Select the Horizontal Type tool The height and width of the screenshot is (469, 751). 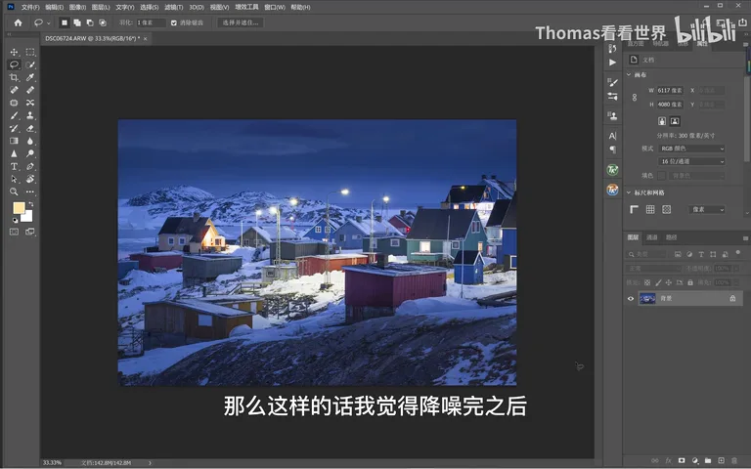click(x=14, y=166)
